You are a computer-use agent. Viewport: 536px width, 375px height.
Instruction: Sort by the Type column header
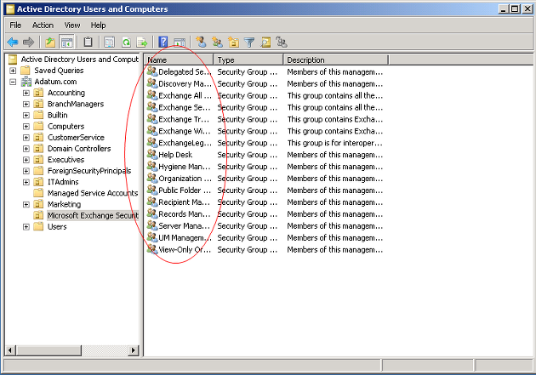[x=248, y=60]
